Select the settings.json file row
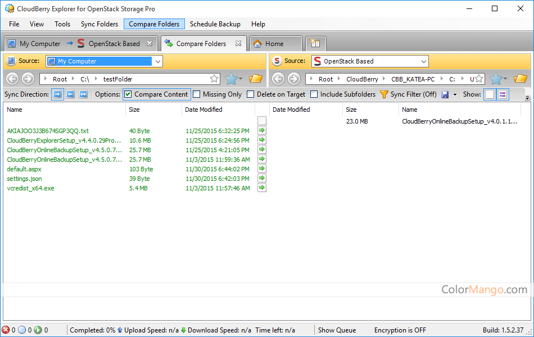 (x=25, y=179)
